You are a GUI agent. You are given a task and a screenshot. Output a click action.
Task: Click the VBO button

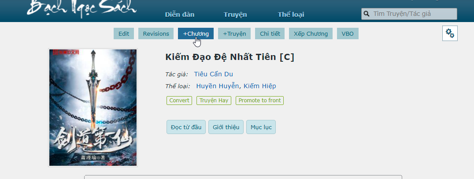348,34
